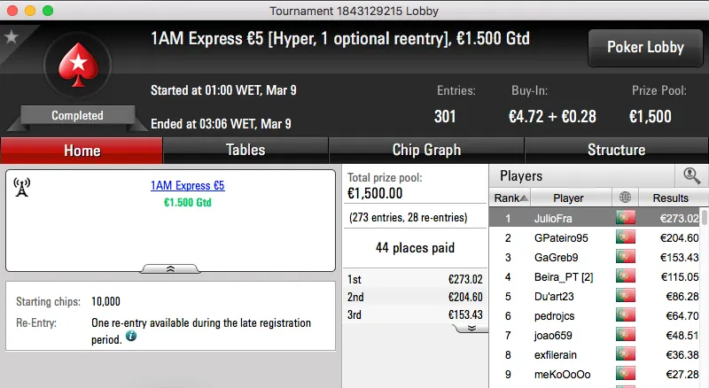This screenshot has height=388, width=709.
Task: Open player search magnifier icon
Action: point(691,176)
